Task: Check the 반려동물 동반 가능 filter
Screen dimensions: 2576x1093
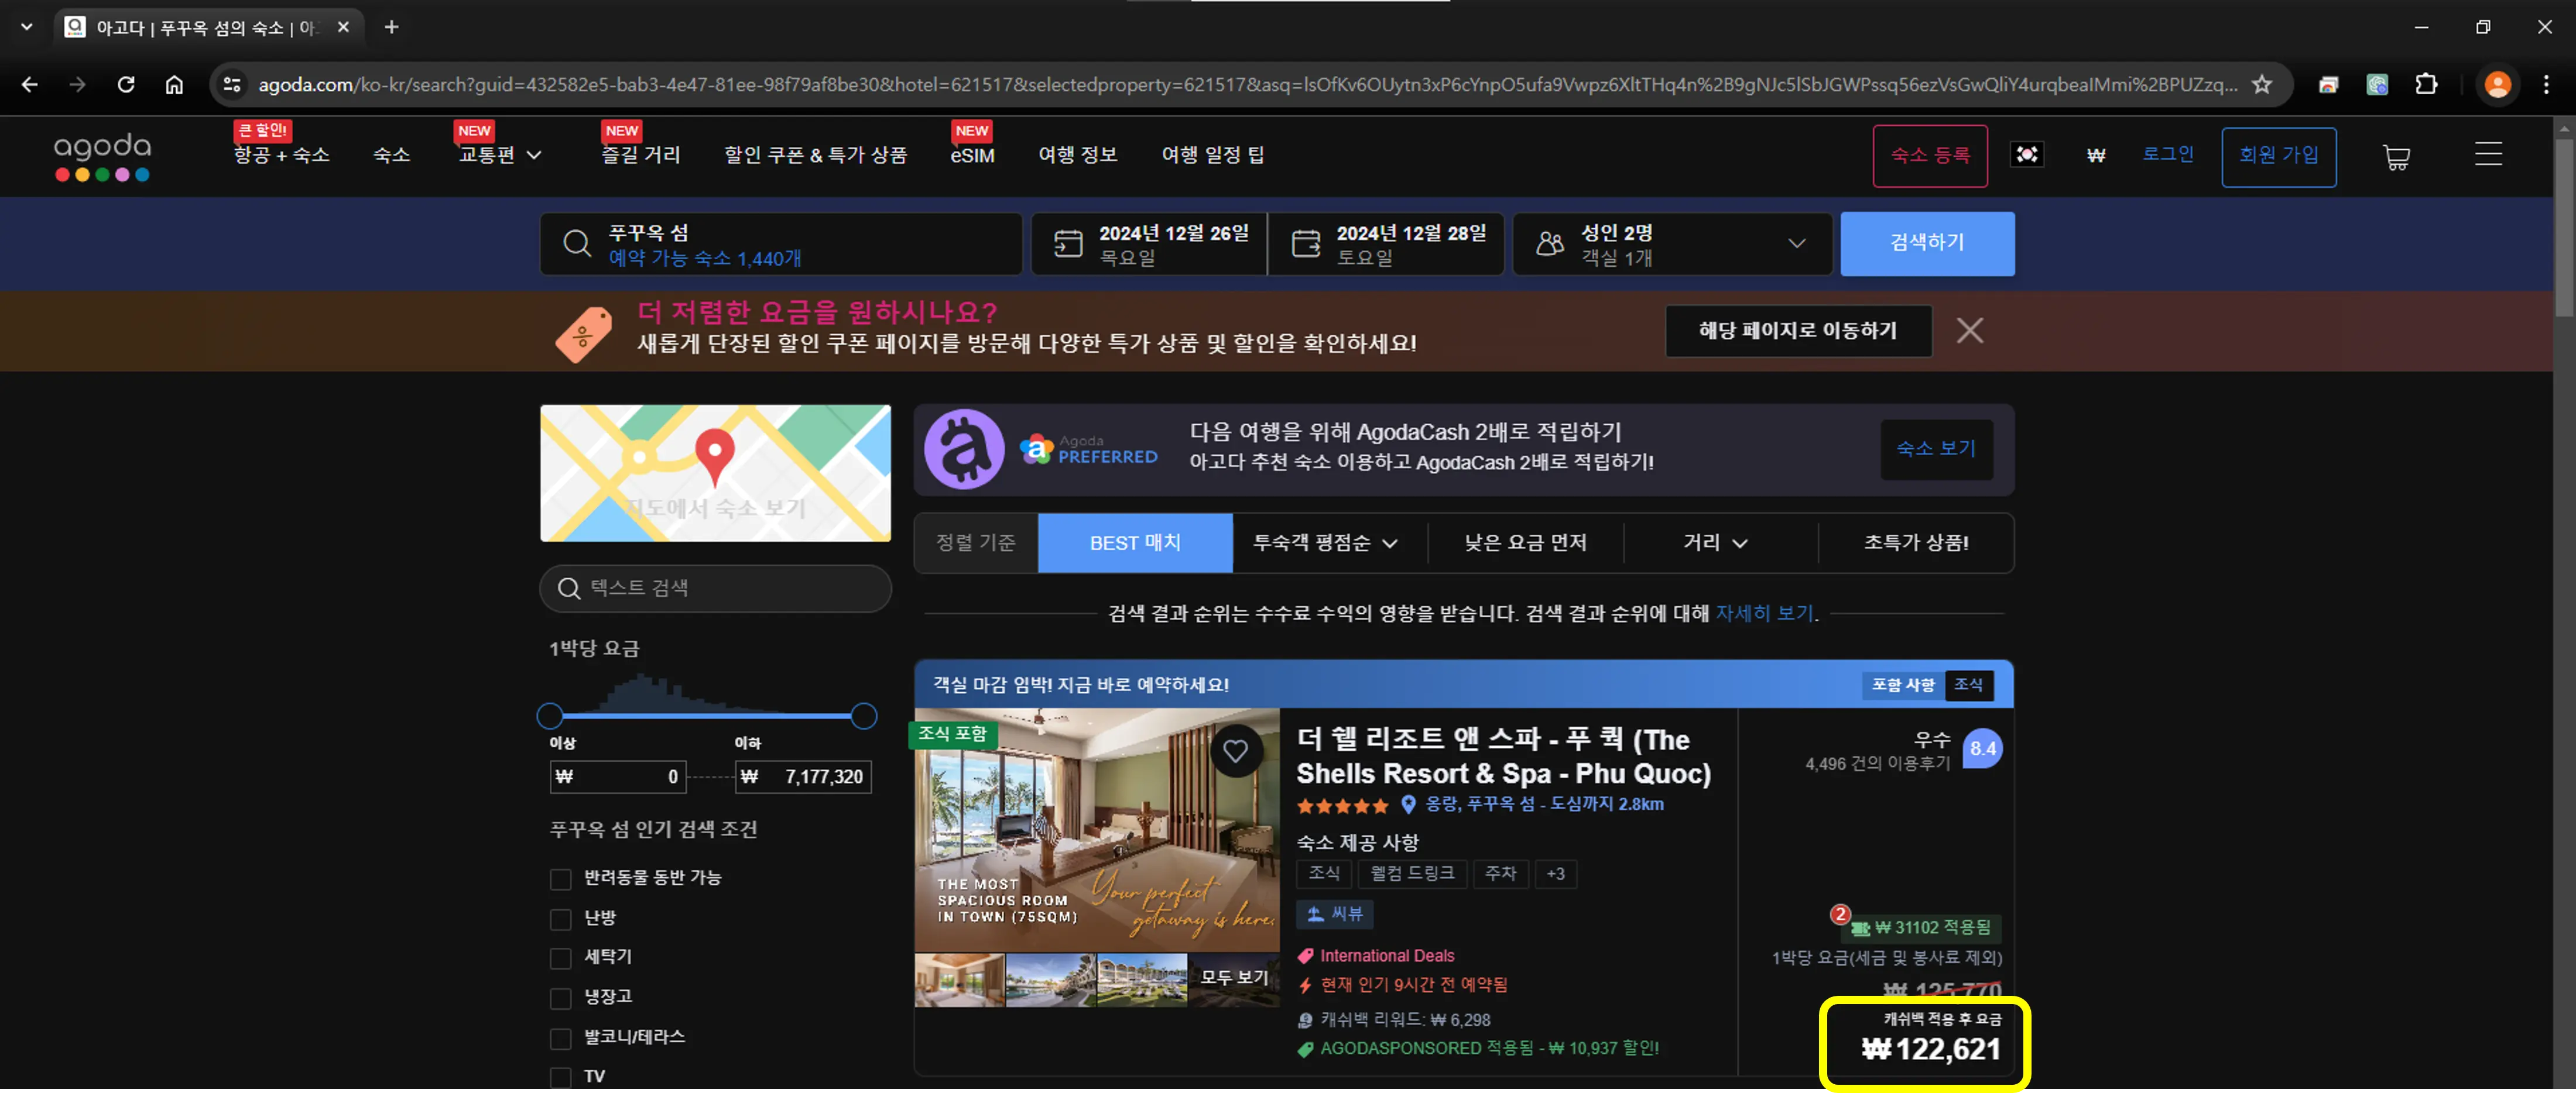Action: pyautogui.click(x=560, y=879)
